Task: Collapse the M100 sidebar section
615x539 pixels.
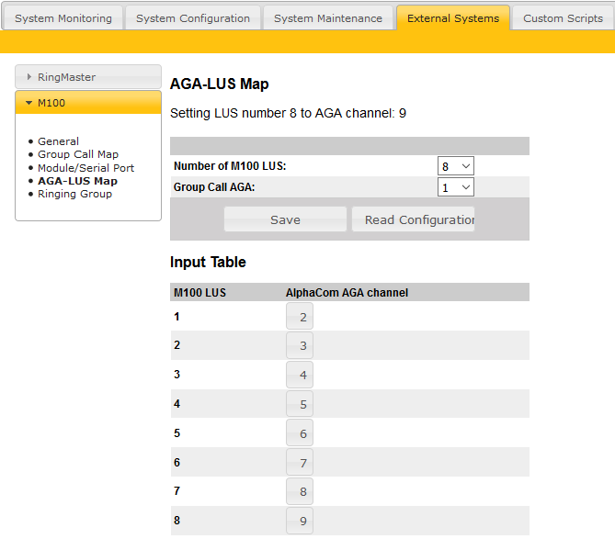Action: pos(88,103)
